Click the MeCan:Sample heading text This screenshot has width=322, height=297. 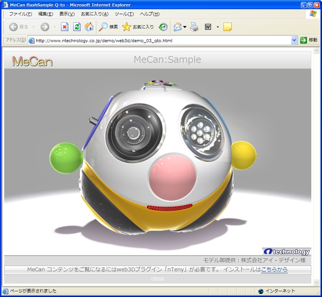coord(167,59)
